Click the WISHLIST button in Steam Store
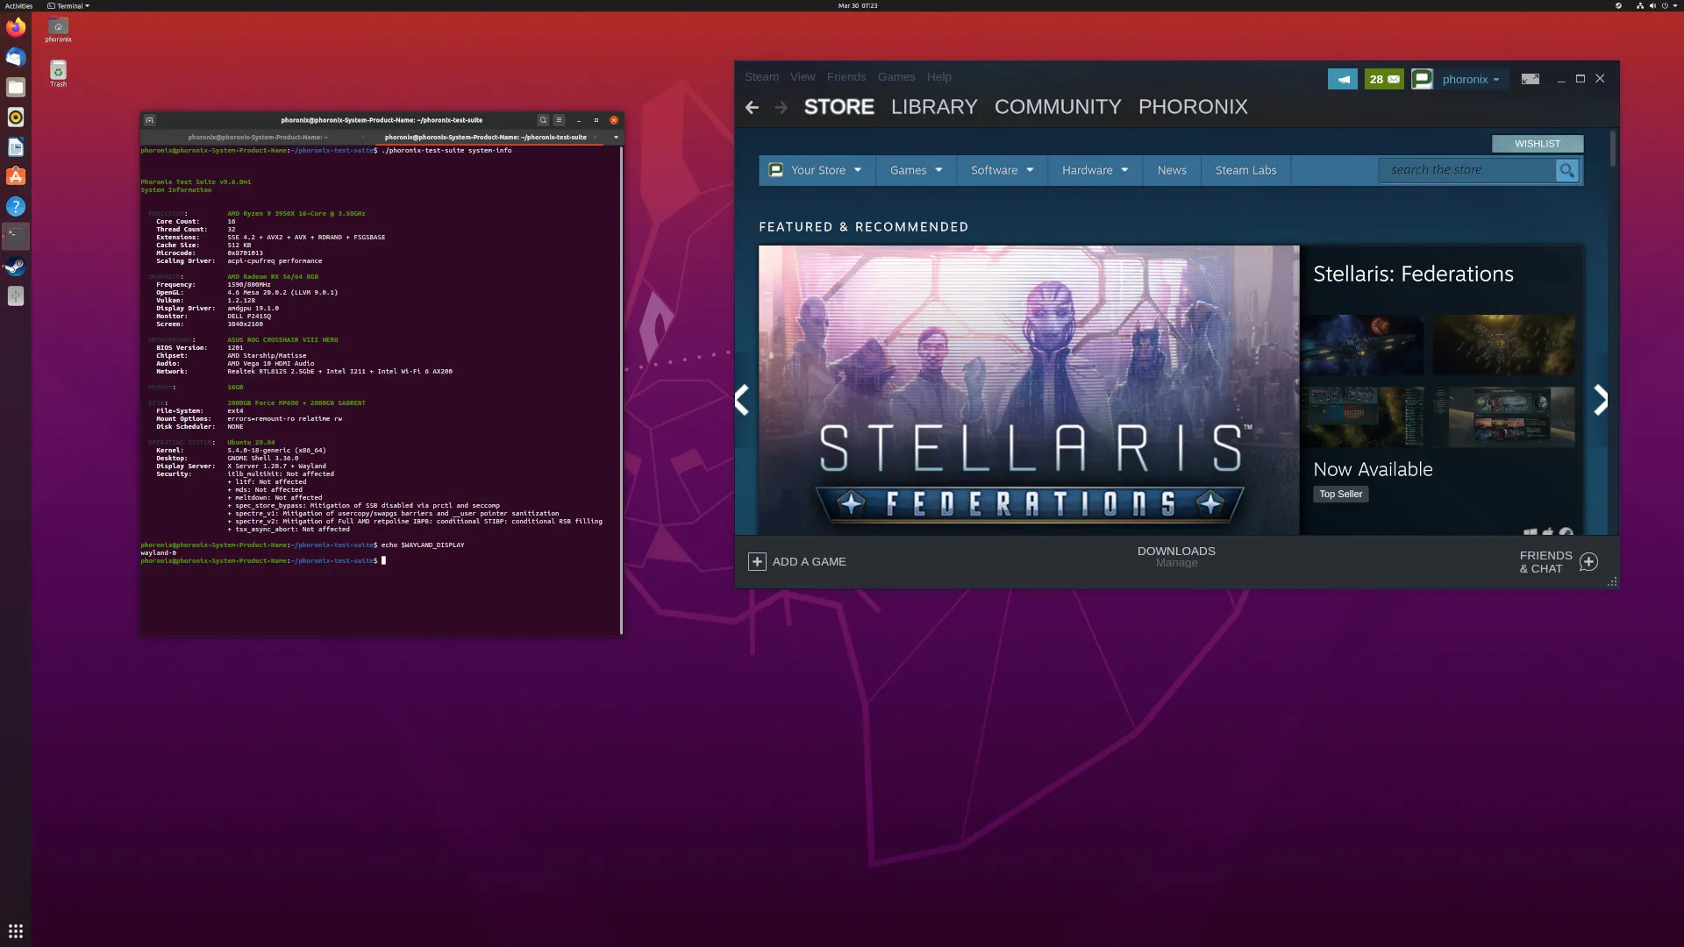Viewport: 1684px width, 947px height. point(1538,144)
